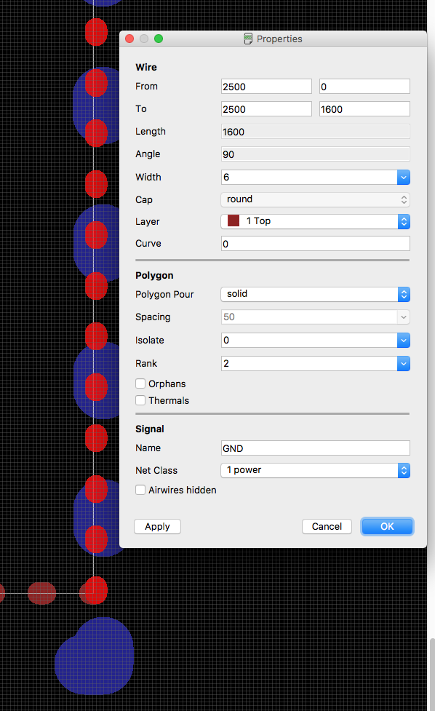435x711 pixels.
Task: Enable the Orphans checkbox
Action: 140,384
